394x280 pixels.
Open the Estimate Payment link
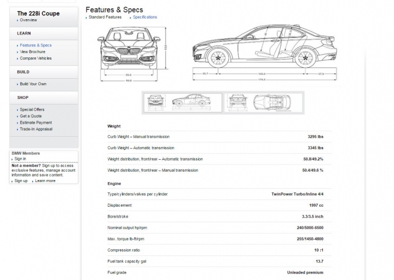click(x=36, y=122)
